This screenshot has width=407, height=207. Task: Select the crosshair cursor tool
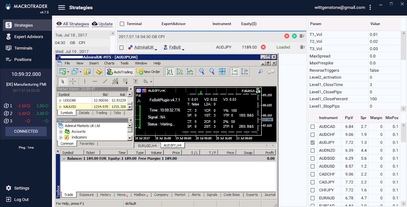point(73,81)
